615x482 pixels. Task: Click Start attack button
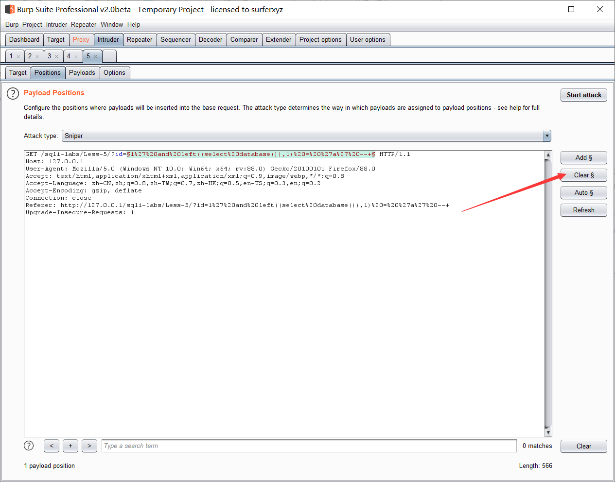click(584, 95)
